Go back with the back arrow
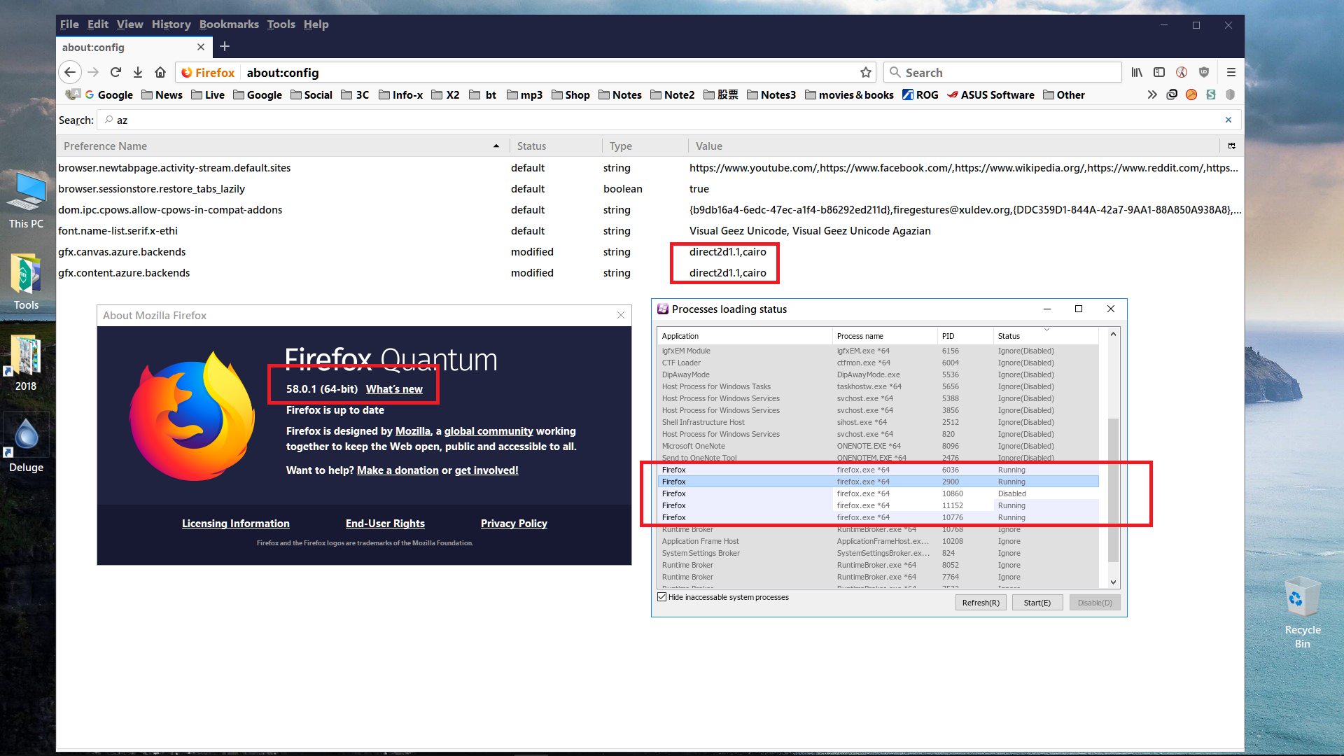1344x756 pixels. coord(70,72)
